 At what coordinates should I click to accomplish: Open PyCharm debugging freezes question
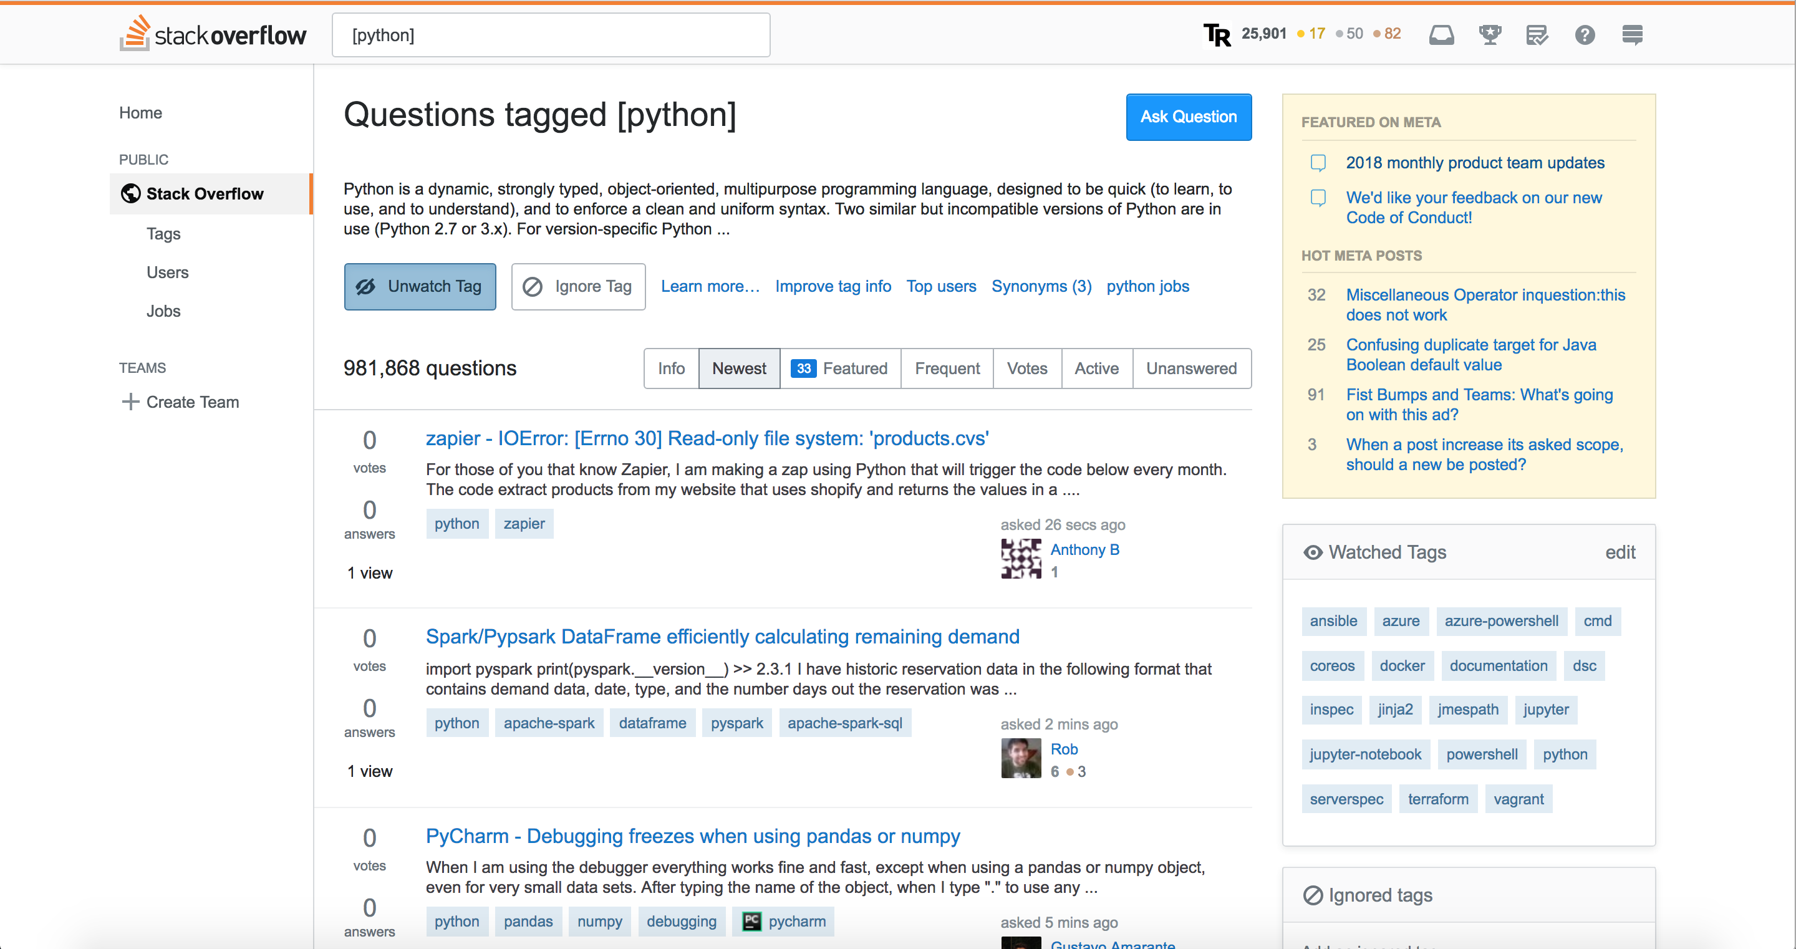[692, 836]
